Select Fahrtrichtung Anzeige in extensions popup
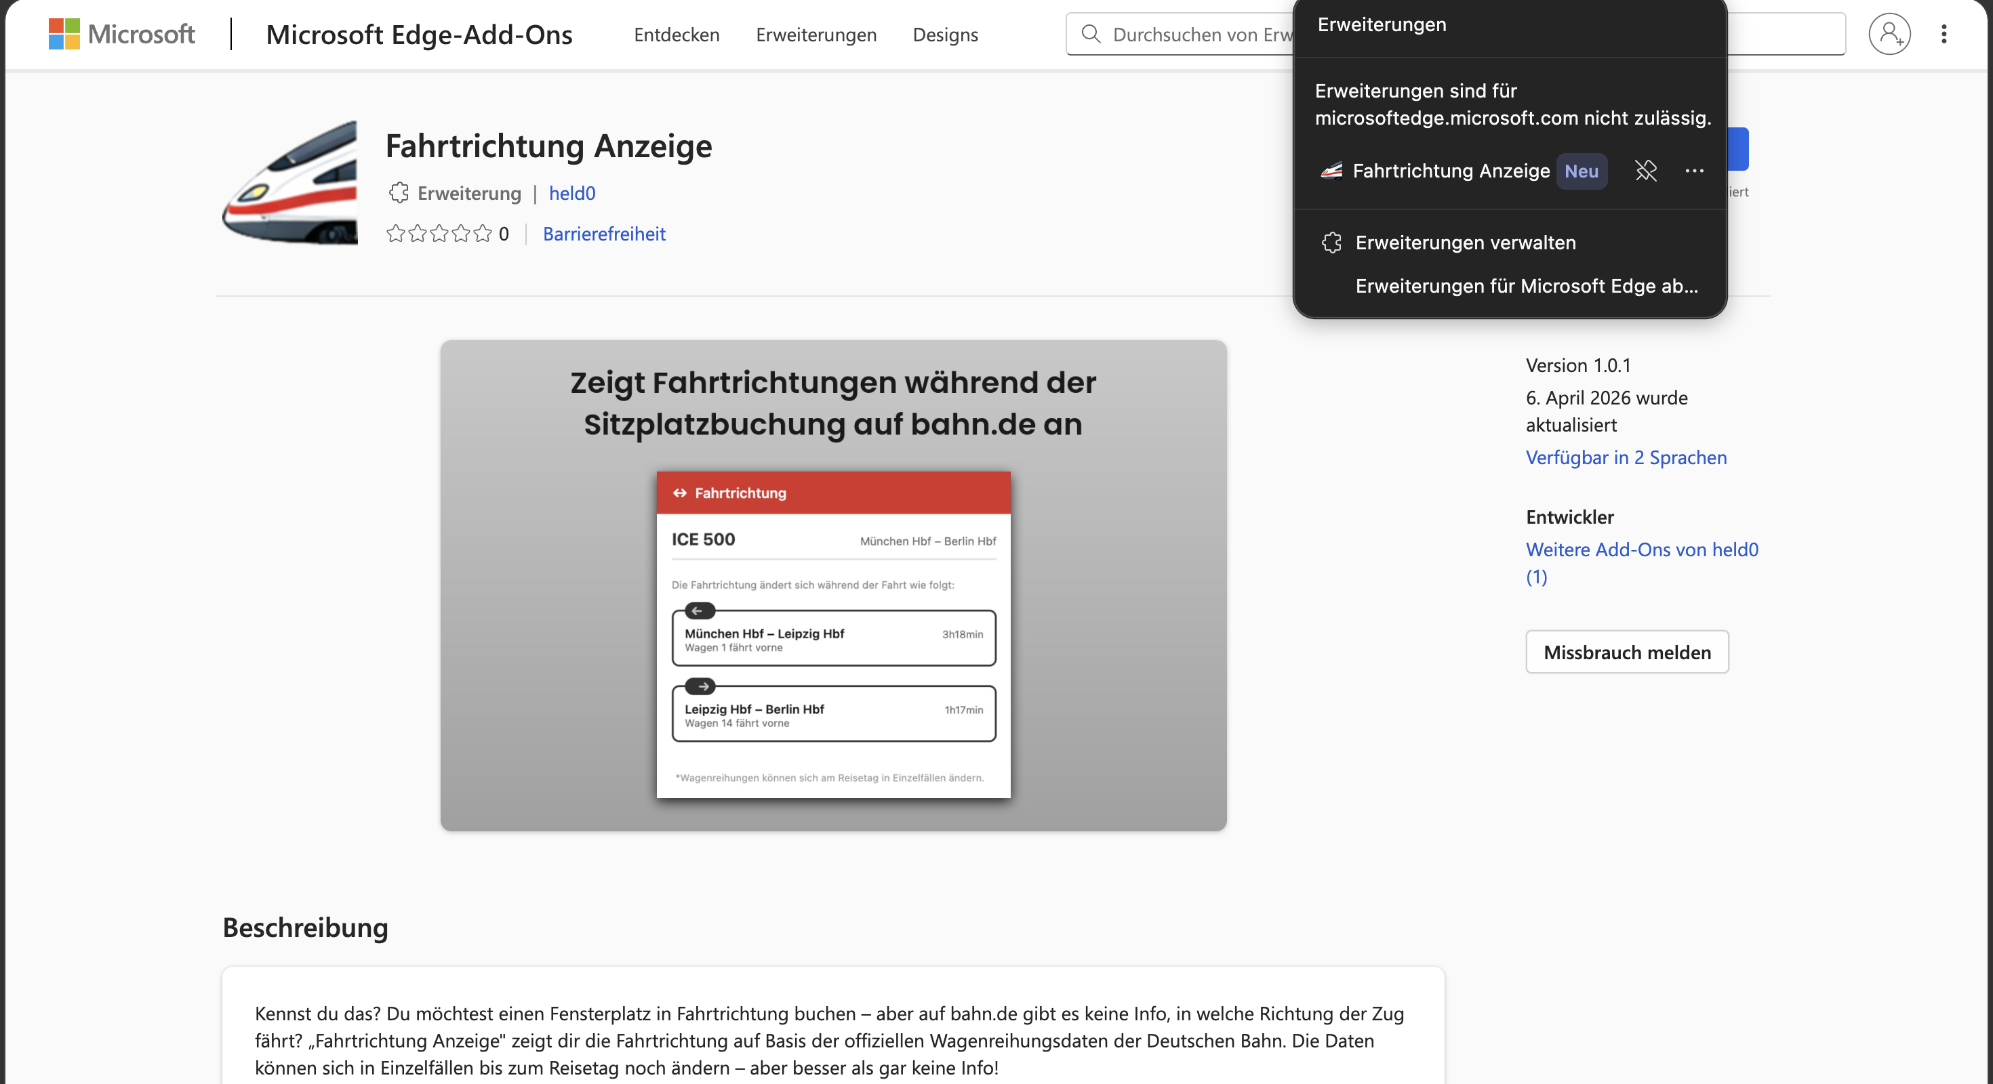1993x1084 pixels. pyautogui.click(x=1451, y=171)
